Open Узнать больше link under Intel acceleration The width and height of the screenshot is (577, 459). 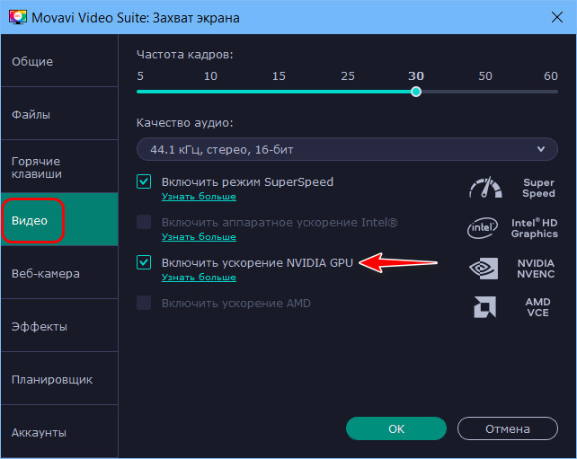199,237
